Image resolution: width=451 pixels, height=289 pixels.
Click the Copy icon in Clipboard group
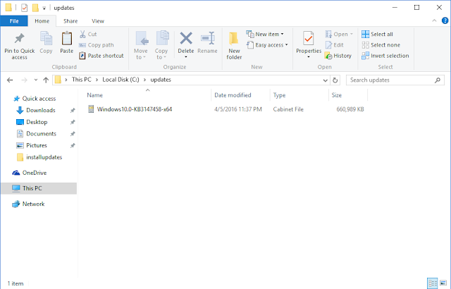coord(46,39)
